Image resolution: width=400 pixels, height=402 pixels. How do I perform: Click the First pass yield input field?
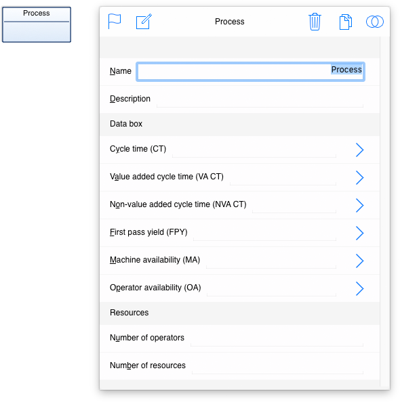pos(264,233)
